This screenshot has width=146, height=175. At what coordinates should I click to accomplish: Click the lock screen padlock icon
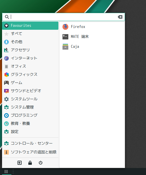tap(30, 163)
